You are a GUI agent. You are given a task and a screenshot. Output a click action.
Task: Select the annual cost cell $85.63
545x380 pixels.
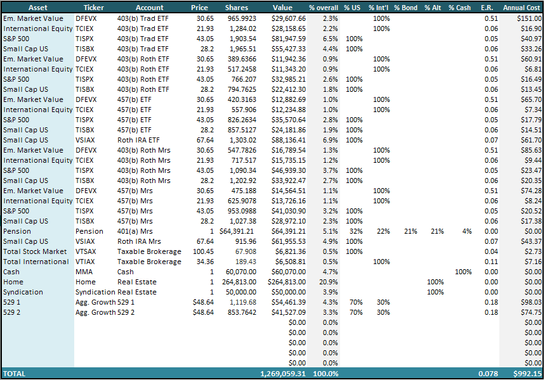[531, 150]
